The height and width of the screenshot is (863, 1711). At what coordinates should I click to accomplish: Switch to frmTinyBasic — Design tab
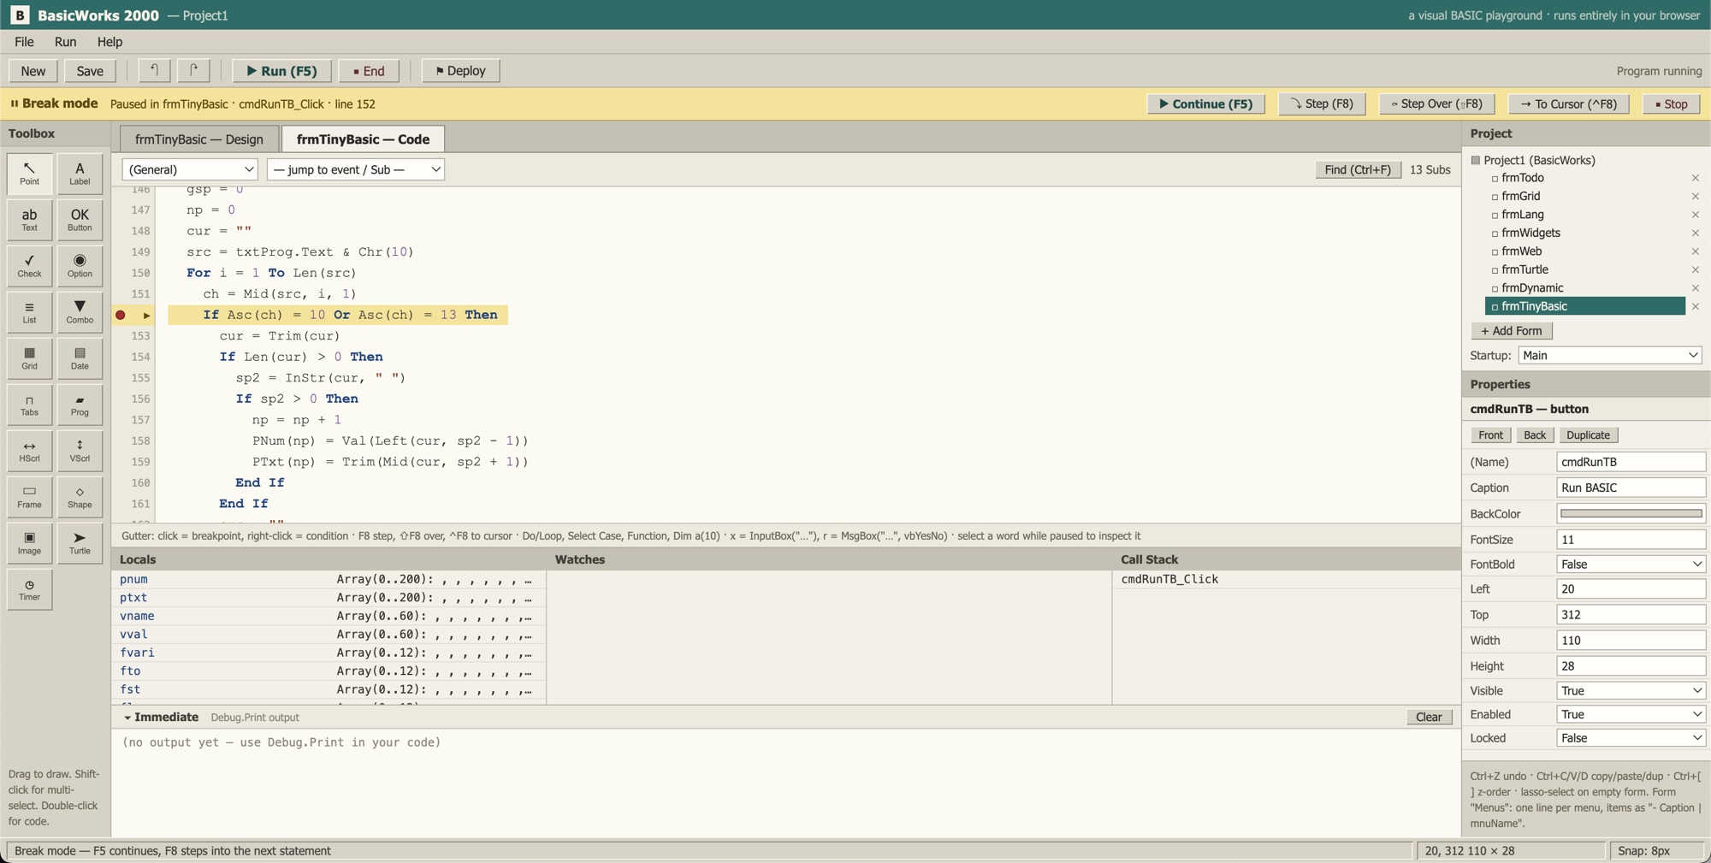pyautogui.click(x=198, y=139)
